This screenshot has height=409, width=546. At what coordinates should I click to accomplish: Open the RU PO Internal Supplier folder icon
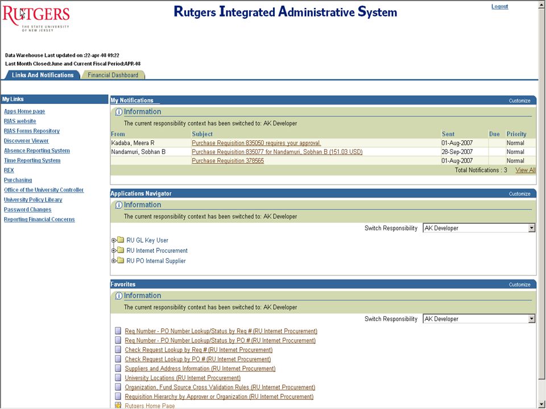coord(121,261)
